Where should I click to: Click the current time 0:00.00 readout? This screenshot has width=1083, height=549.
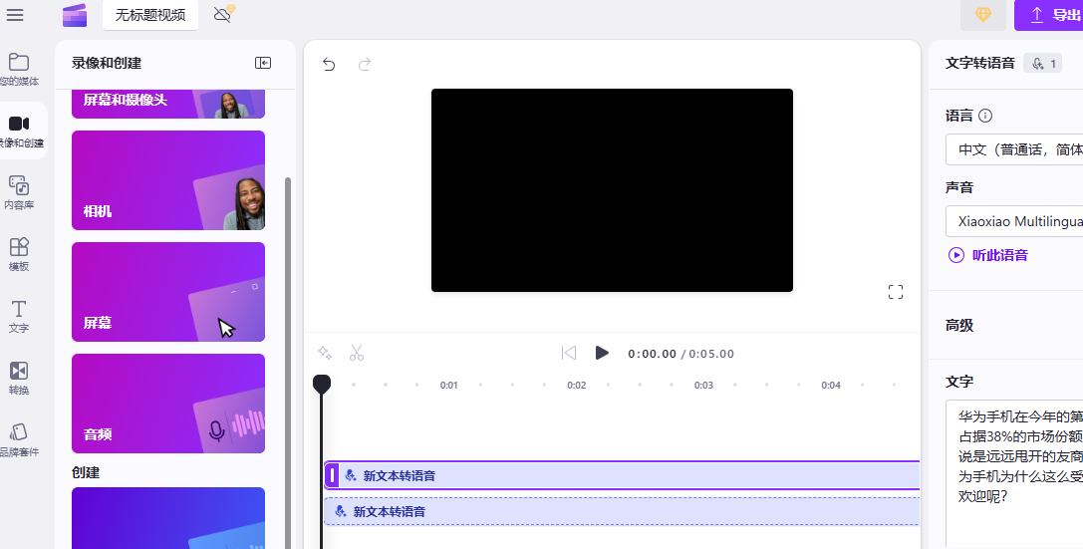pos(652,354)
